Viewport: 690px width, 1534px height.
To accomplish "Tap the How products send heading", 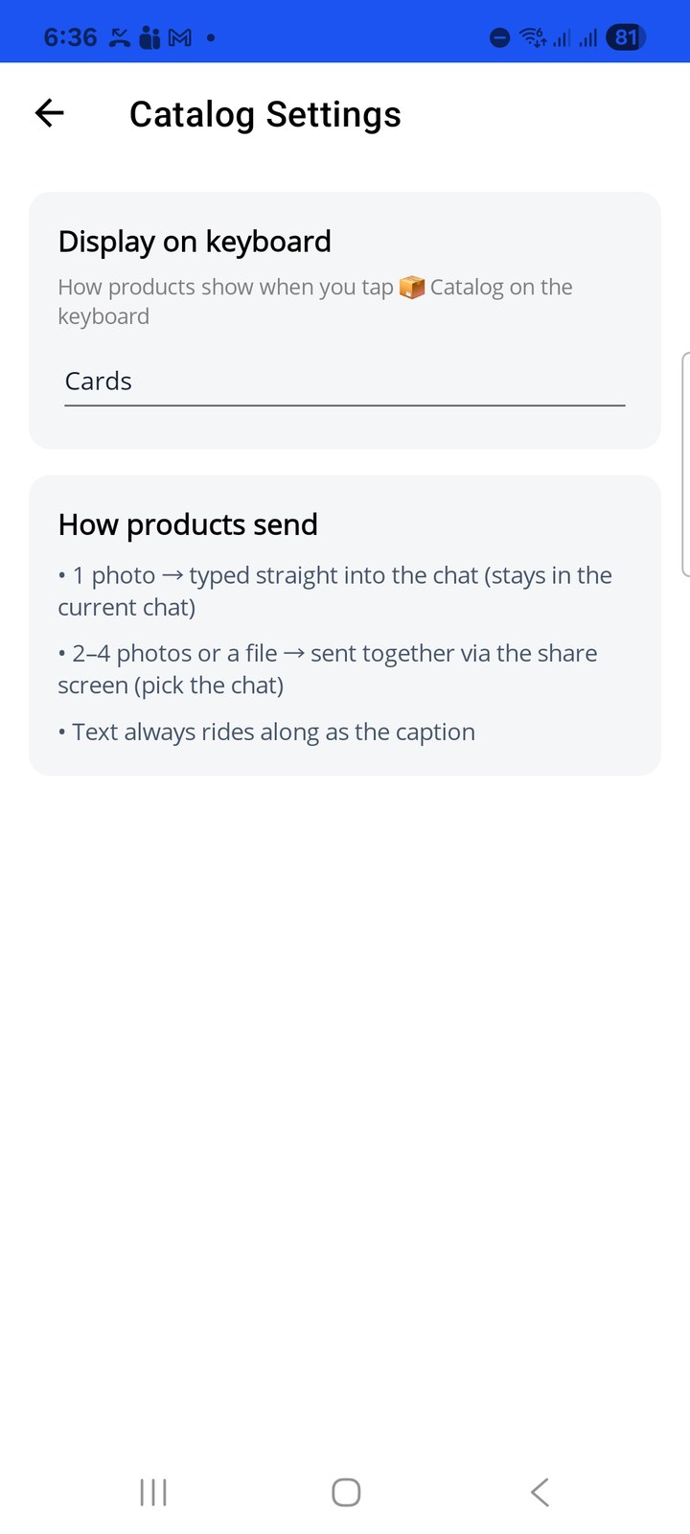I will tap(188, 524).
